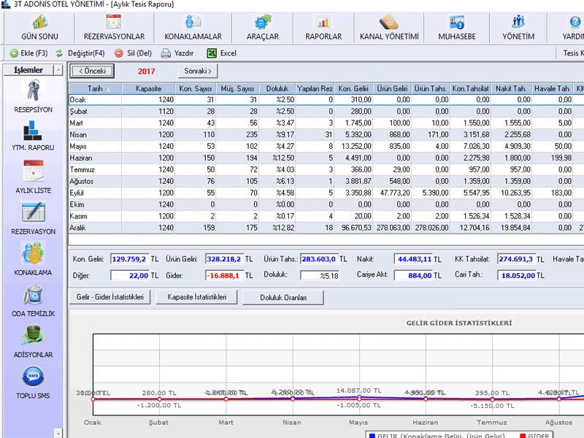
Task: Select the Ağustos row
Action: [x=326, y=181]
